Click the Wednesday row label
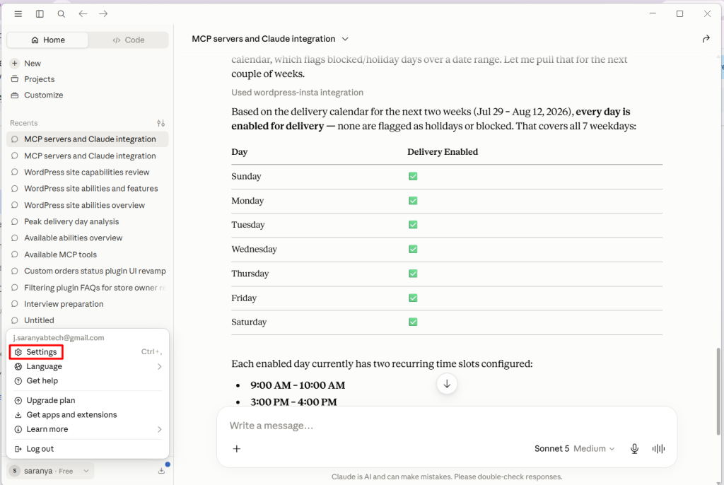This screenshot has height=485, width=724. (254, 250)
